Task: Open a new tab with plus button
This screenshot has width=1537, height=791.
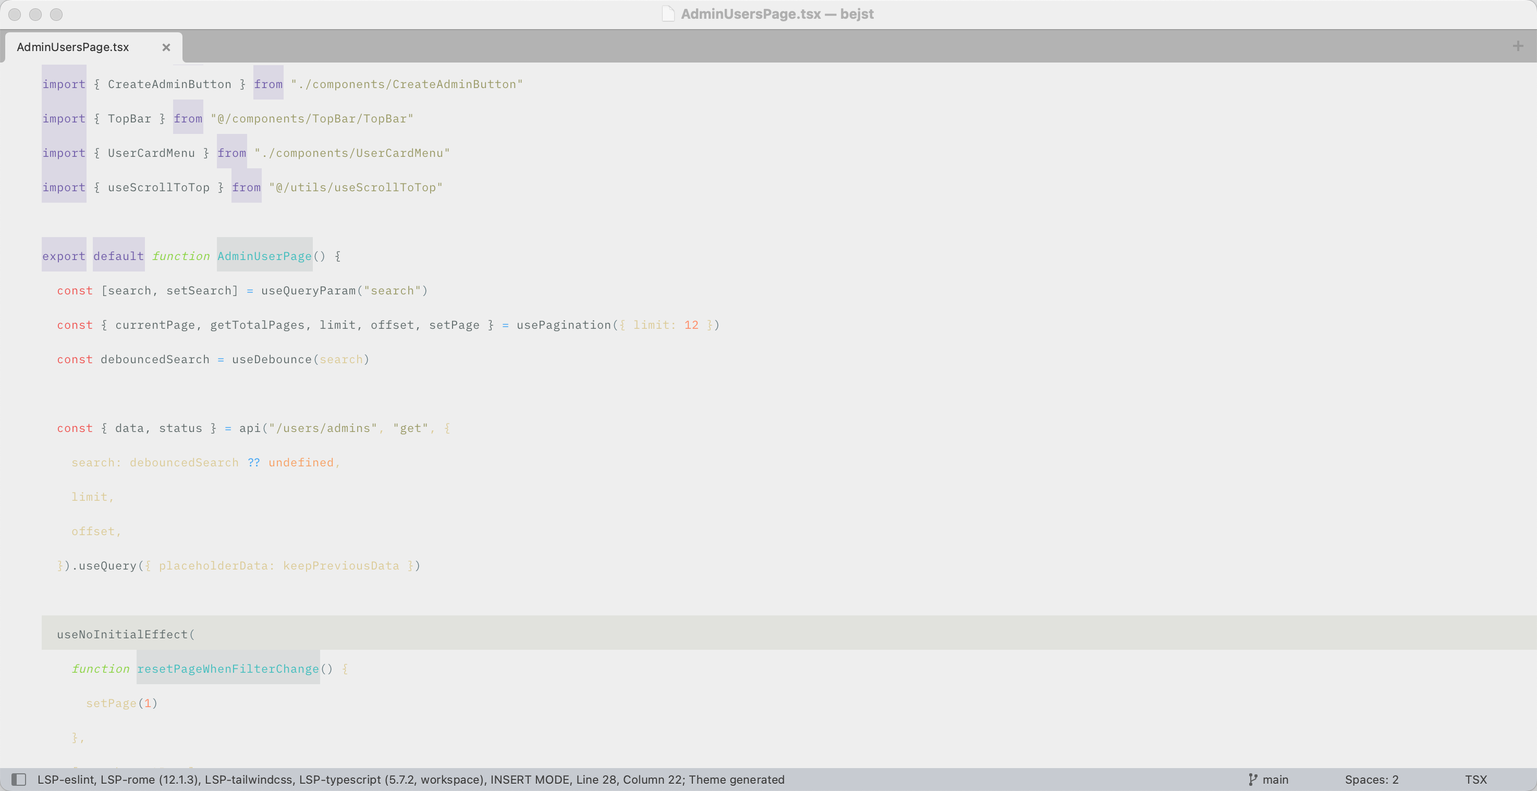Action: click(x=1518, y=46)
